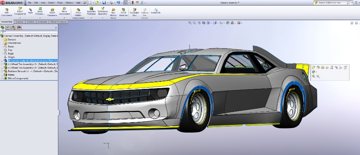Click the Insert Components tool
The image size is (360, 155).
[x=20, y=11]
